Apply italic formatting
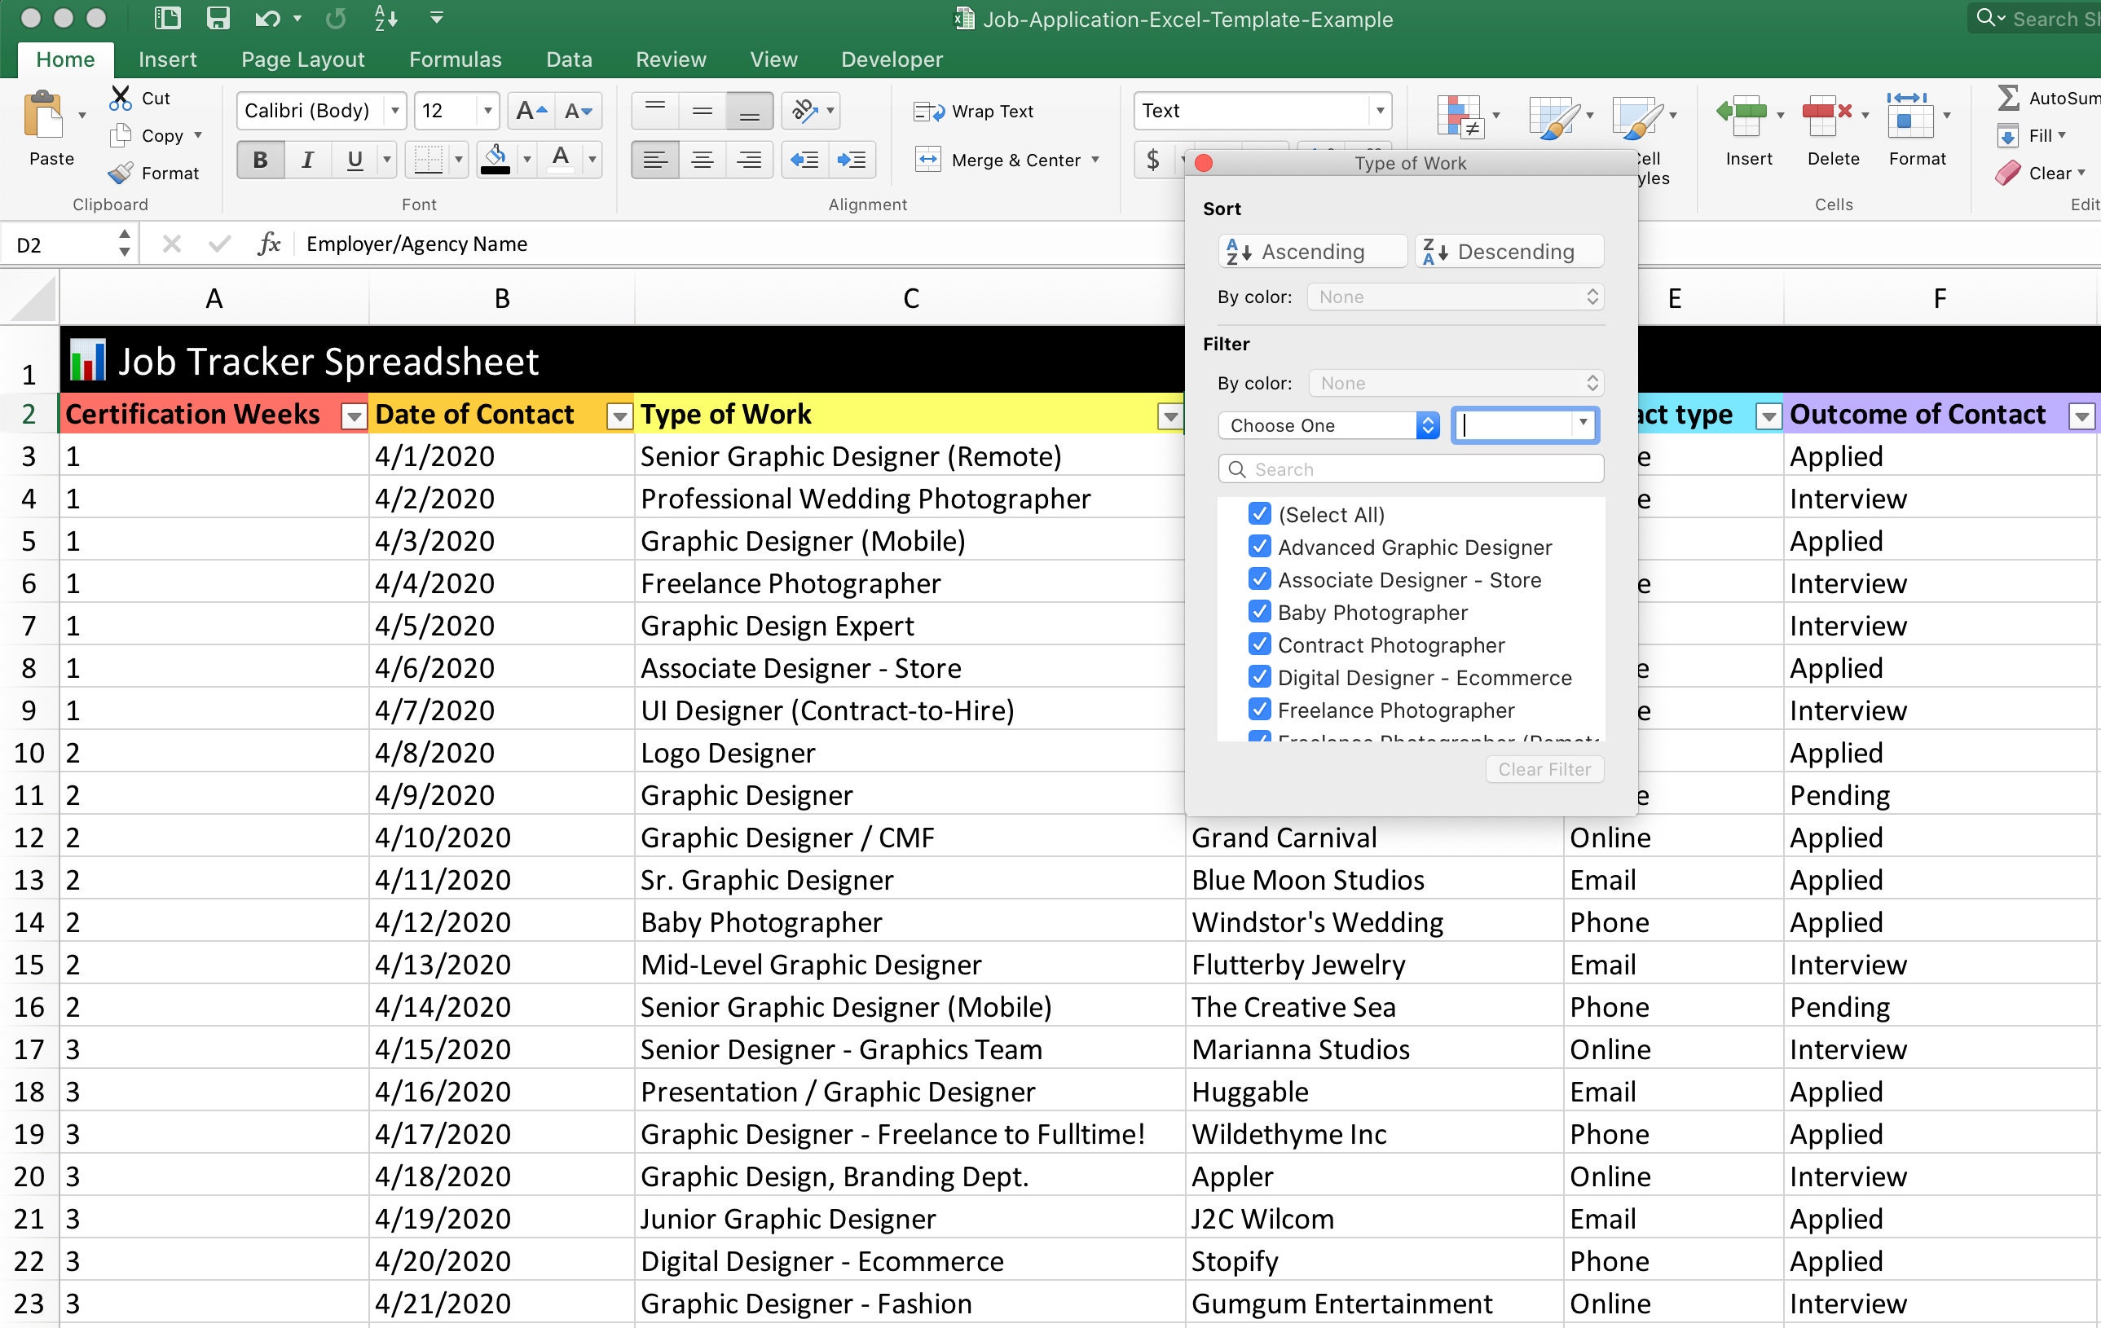The image size is (2101, 1328). click(306, 159)
